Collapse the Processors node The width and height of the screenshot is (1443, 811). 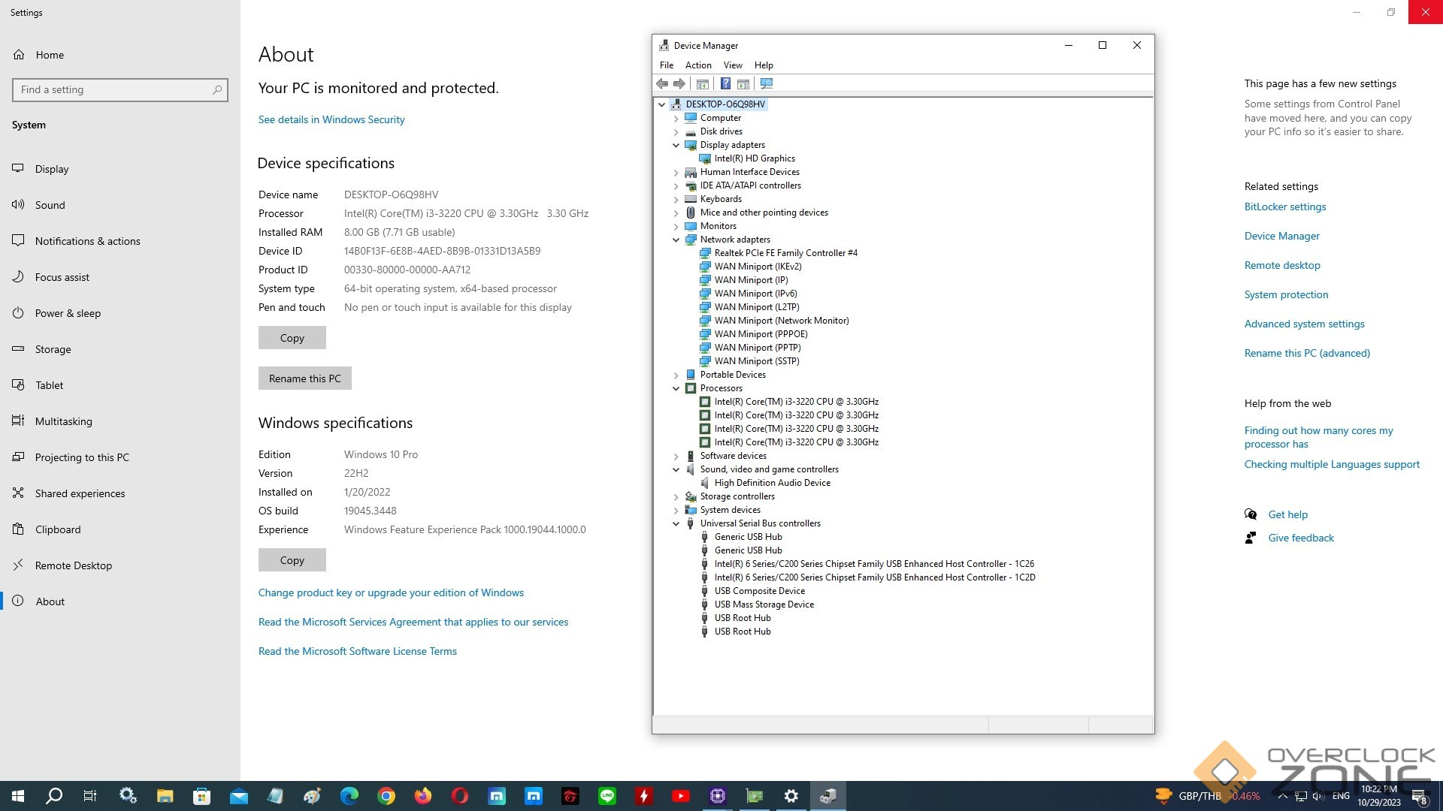[676, 388]
